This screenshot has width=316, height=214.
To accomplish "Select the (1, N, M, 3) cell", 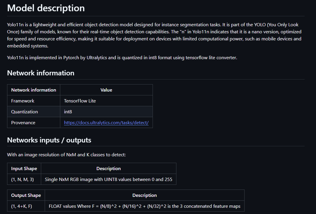I will 22,179.
